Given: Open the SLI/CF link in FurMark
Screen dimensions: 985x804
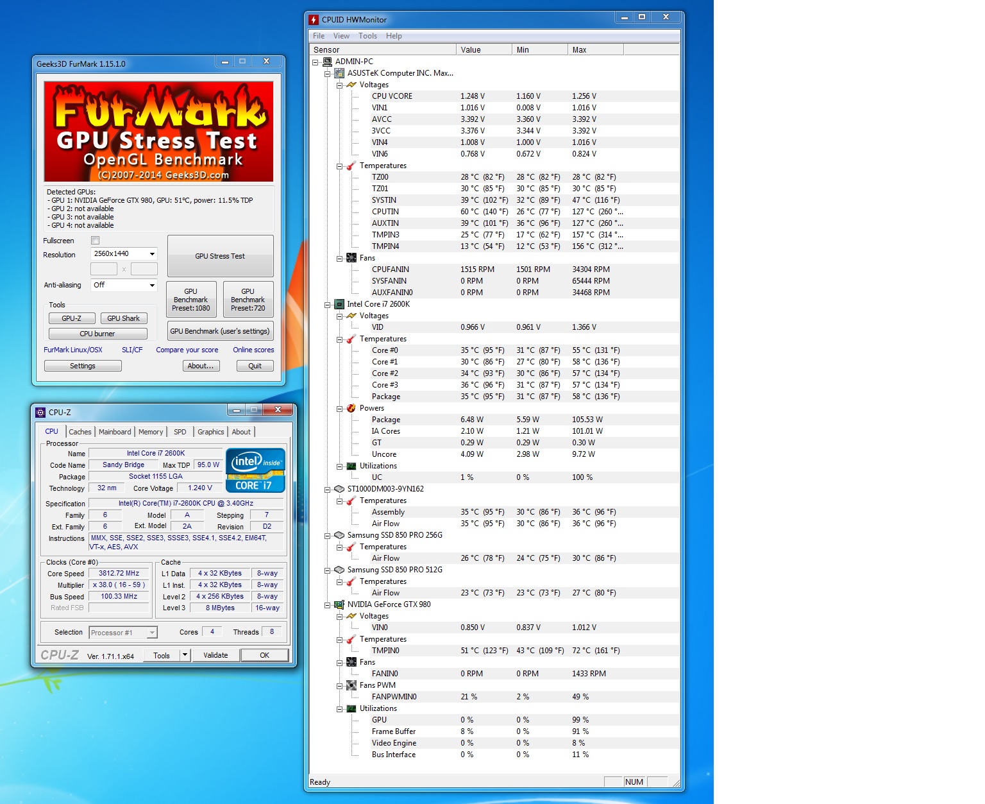Looking at the screenshot, I should (x=132, y=350).
